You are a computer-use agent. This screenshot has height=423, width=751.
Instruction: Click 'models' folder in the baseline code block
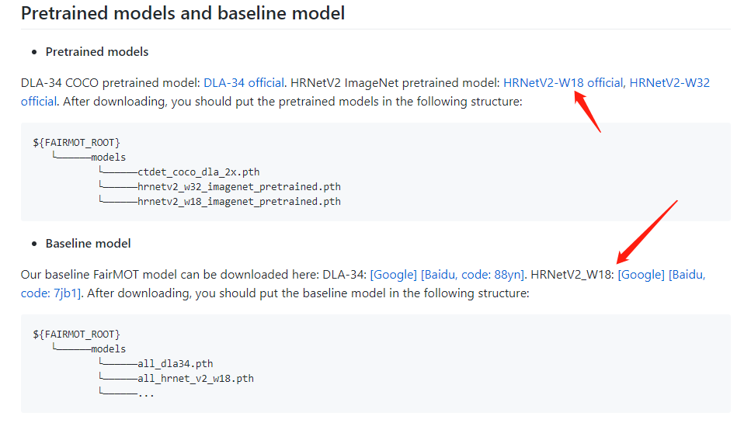108,349
